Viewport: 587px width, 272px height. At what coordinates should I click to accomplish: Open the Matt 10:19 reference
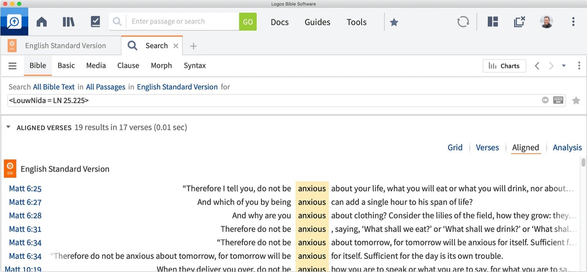pyautogui.click(x=23, y=269)
